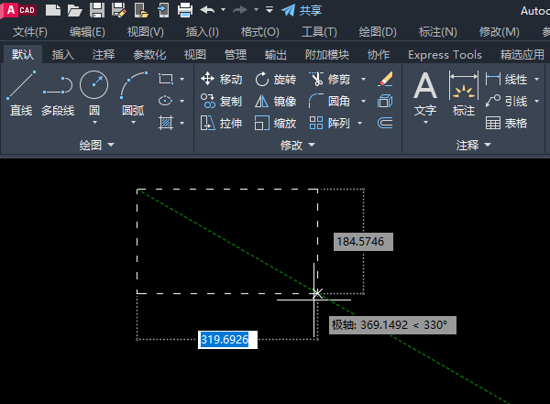
Task: Open the 插入(I) menu
Action: pos(202,32)
